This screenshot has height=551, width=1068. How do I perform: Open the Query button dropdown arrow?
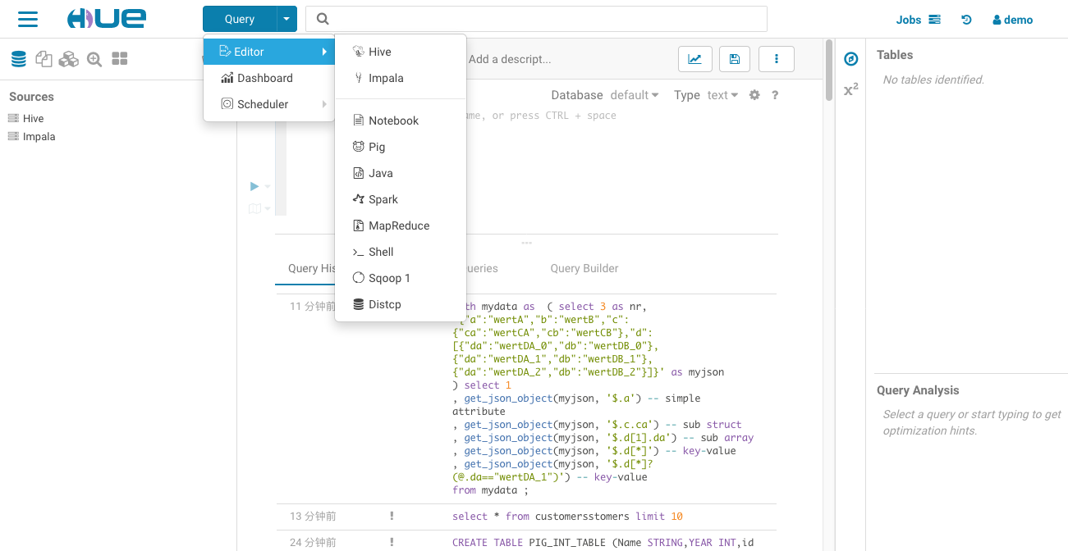(x=286, y=19)
